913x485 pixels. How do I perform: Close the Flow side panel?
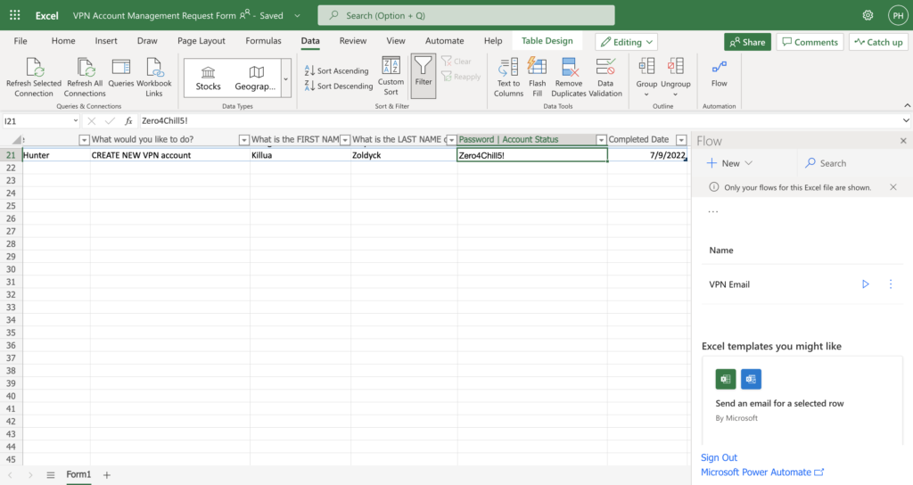pyautogui.click(x=902, y=141)
